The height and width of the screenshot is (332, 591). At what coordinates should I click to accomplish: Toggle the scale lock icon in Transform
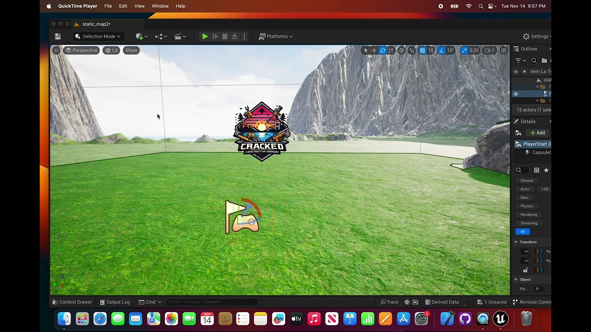coord(525,270)
